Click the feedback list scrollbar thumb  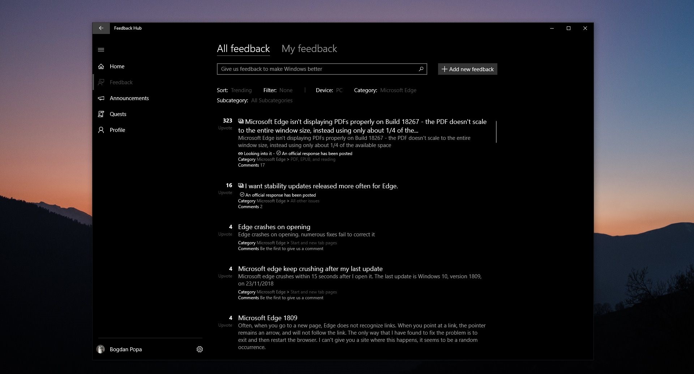click(x=496, y=132)
